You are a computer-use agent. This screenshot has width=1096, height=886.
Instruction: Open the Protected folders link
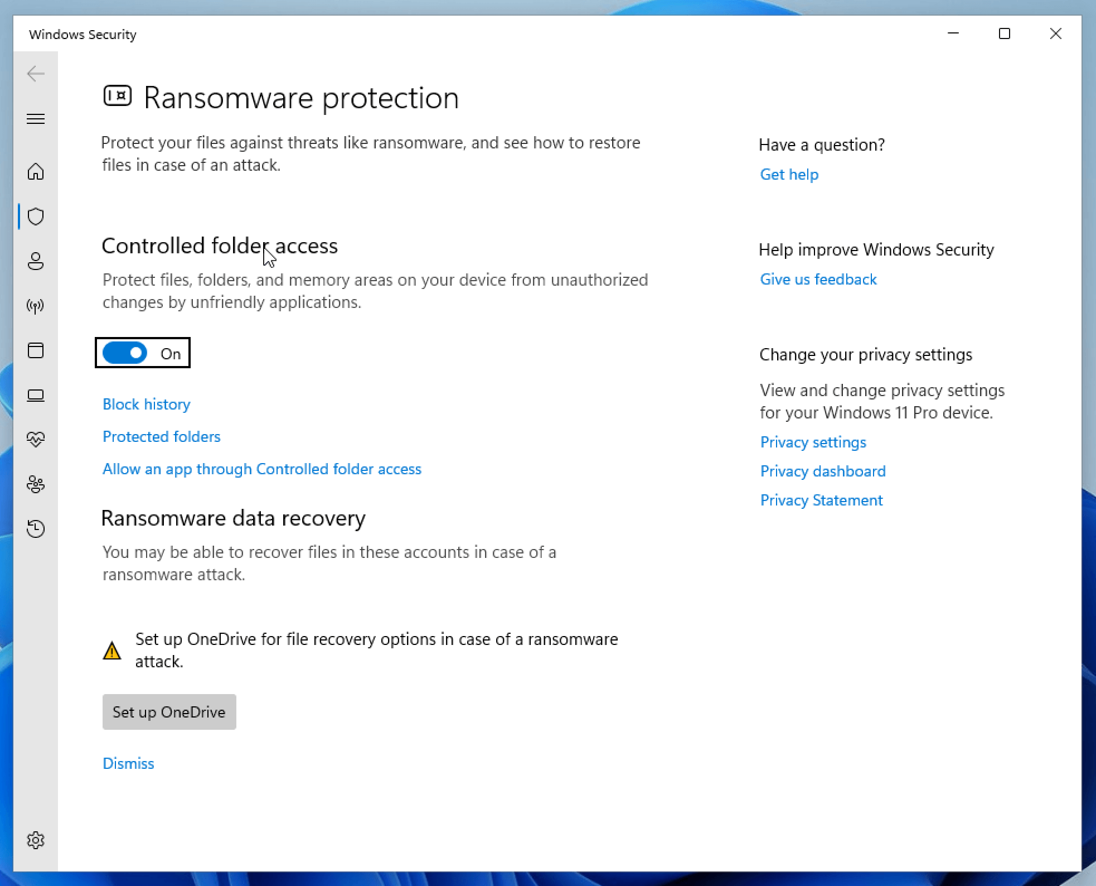[x=161, y=437]
